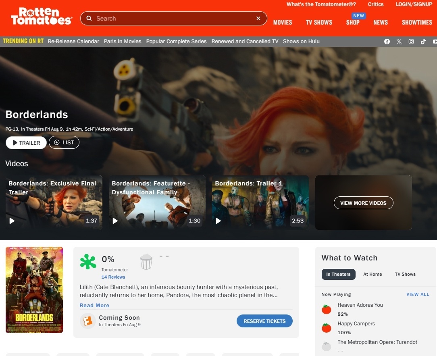Click the tomato icon beside Happy Campers
The image size is (437, 356).
pos(327,328)
